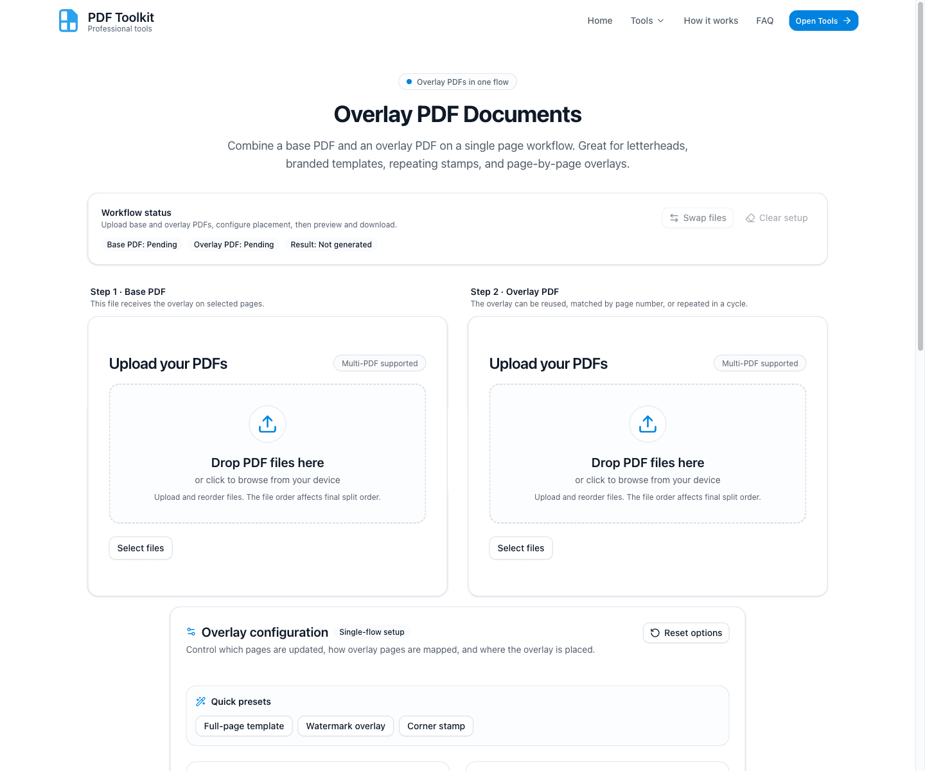Apply the Watermark overlay preset

(345, 725)
